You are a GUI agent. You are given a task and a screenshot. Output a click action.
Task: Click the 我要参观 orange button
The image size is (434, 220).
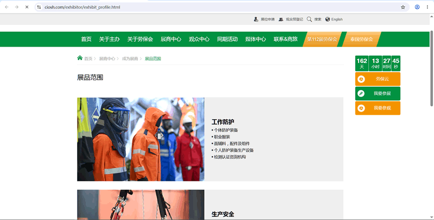(x=378, y=108)
